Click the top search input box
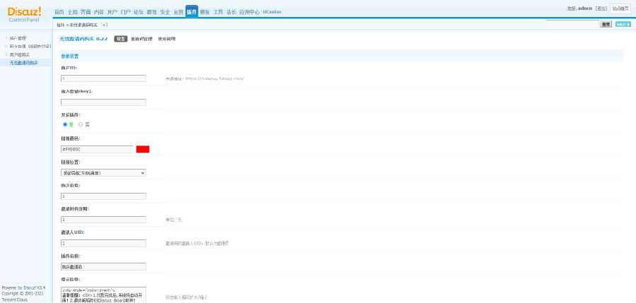Image resolution: width=636 pixels, height=303 pixels. (x=572, y=24)
